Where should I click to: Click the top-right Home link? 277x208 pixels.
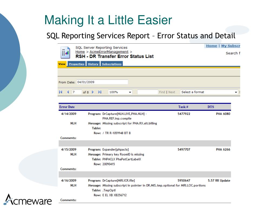[212, 46]
